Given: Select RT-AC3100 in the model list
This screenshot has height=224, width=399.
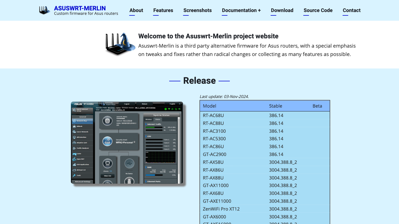Looking at the screenshot, I should (x=214, y=131).
